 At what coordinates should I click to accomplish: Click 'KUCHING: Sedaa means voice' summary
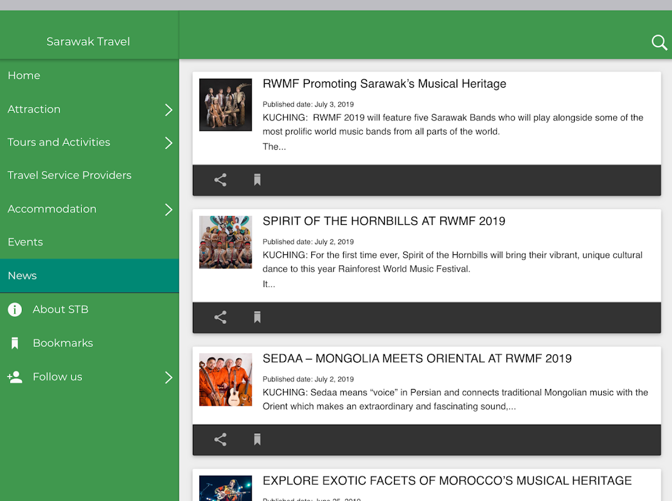click(455, 400)
